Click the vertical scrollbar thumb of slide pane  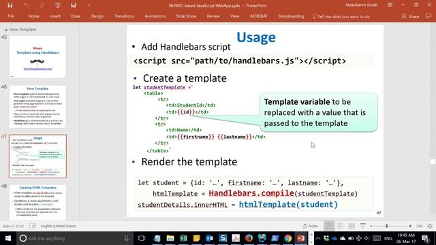tap(433, 162)
